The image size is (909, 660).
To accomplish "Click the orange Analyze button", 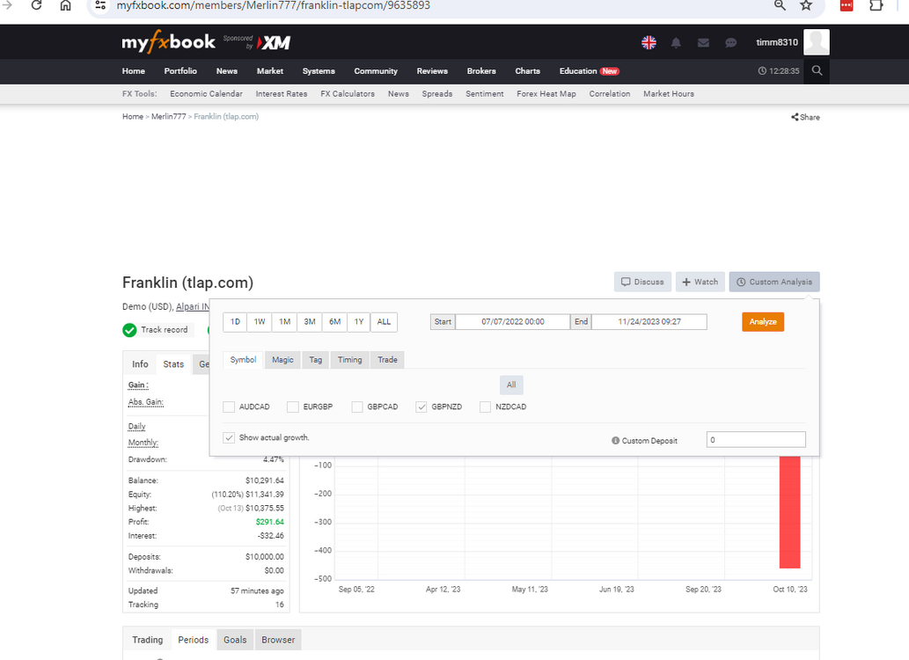I will (763, 322).
